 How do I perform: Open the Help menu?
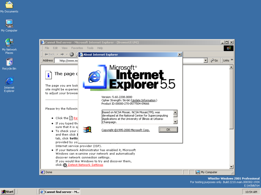pyautogui.click(x=100, y=48)
